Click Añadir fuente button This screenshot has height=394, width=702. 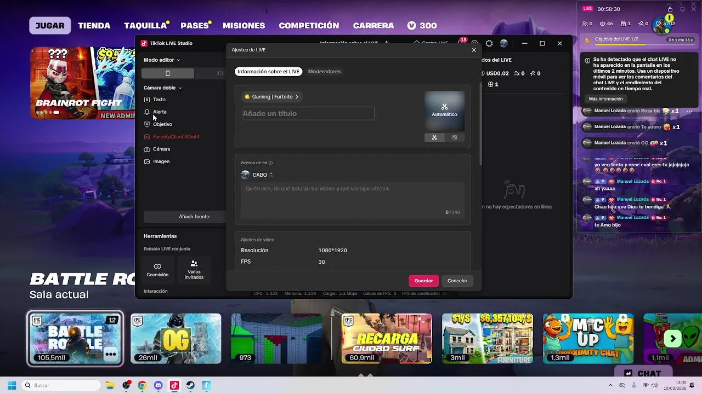[x=184, y=217]
